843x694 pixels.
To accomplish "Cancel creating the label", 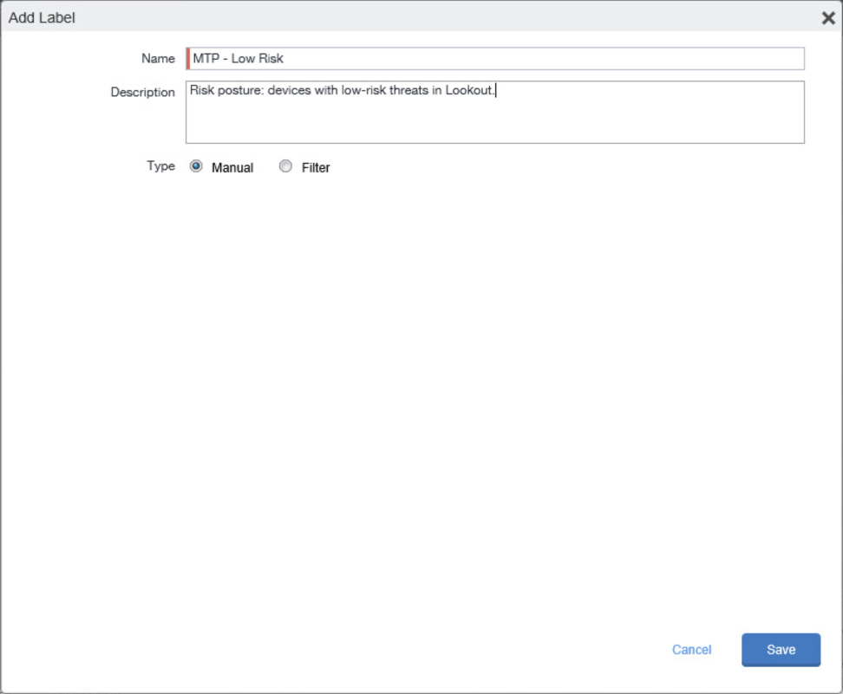I will (690, 649).
